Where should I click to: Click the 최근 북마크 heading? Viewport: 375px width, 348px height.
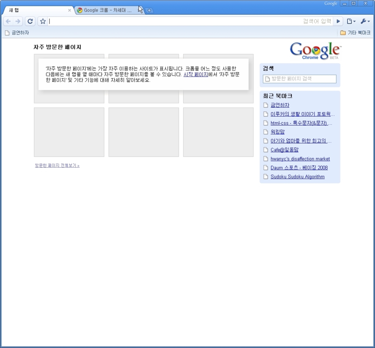(278, 96)
